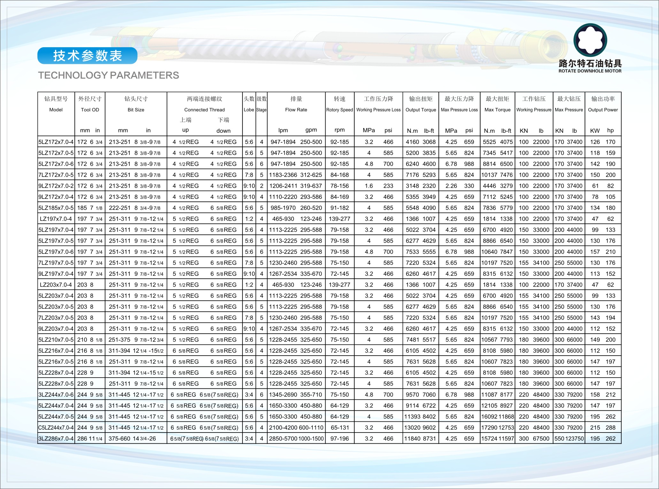This screenshot has height=489, width=659.
Task: Select model cell 5LZ228x7.0-5
Action: (56, 384)
